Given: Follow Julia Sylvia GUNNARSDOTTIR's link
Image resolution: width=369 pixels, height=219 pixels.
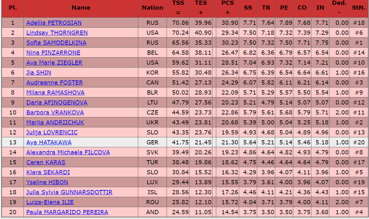Looking at the screenshot, I should click(x=69, y=192).
